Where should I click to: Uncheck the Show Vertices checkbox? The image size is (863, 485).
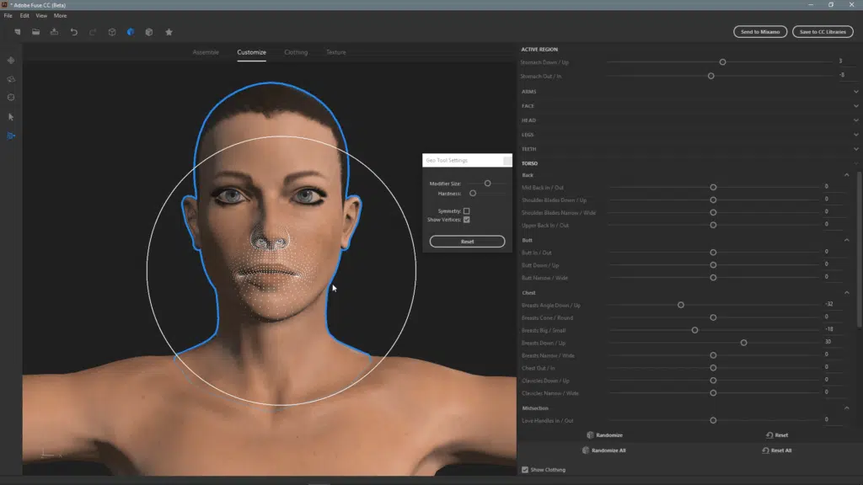(466, 220)
